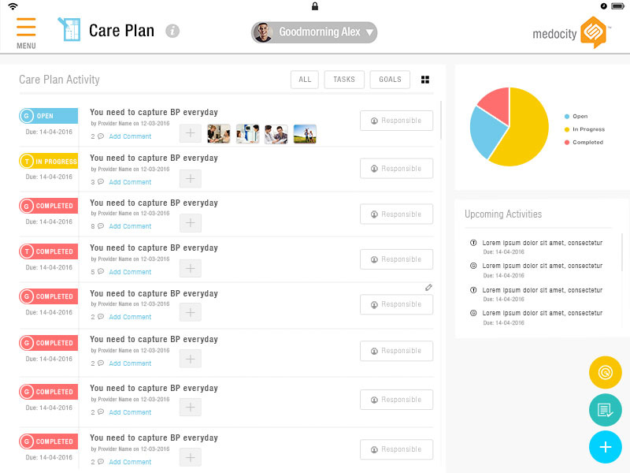
Task: Switch to the GOALS tab
Action: (389, 79)
